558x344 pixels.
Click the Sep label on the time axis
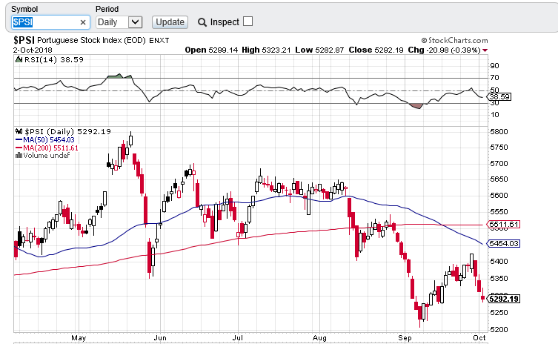pyautogui.click(x=405, y=337)
